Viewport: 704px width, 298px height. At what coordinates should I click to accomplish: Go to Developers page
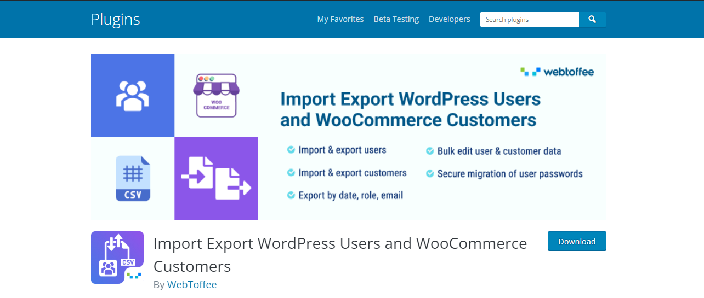pos(450,19)
